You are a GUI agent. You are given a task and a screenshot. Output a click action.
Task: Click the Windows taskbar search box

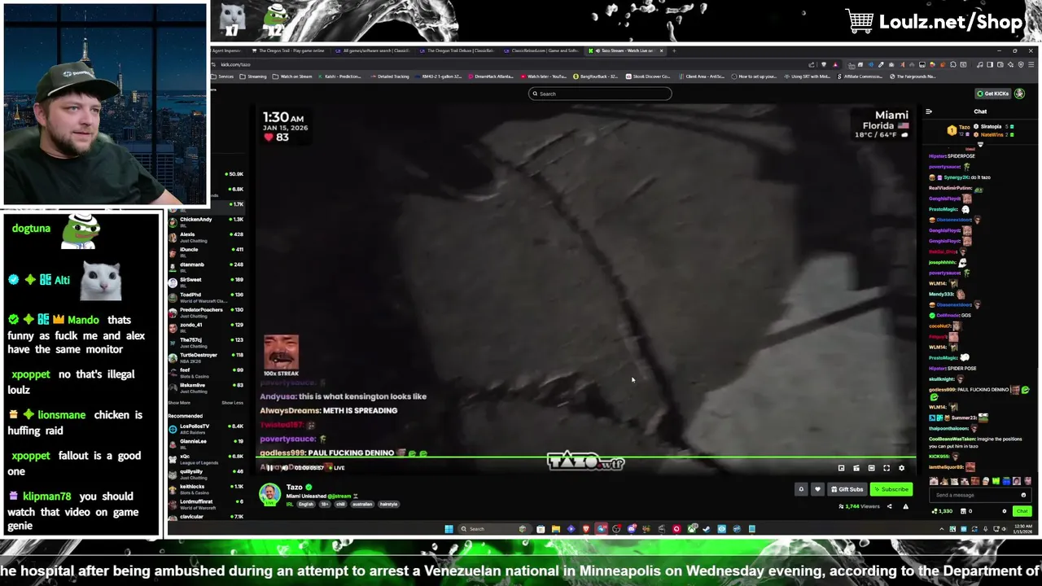494,529
